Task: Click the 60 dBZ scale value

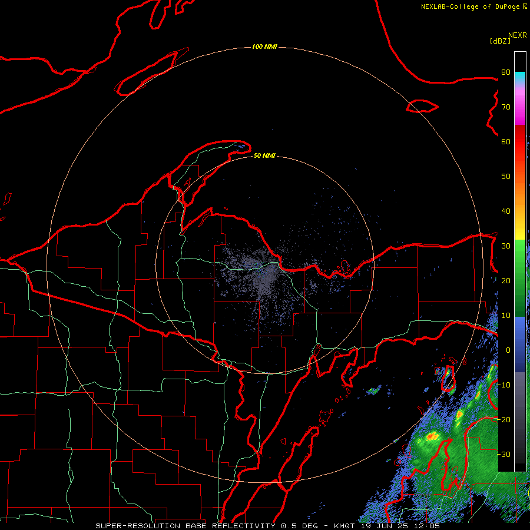Action: [506, 141]
